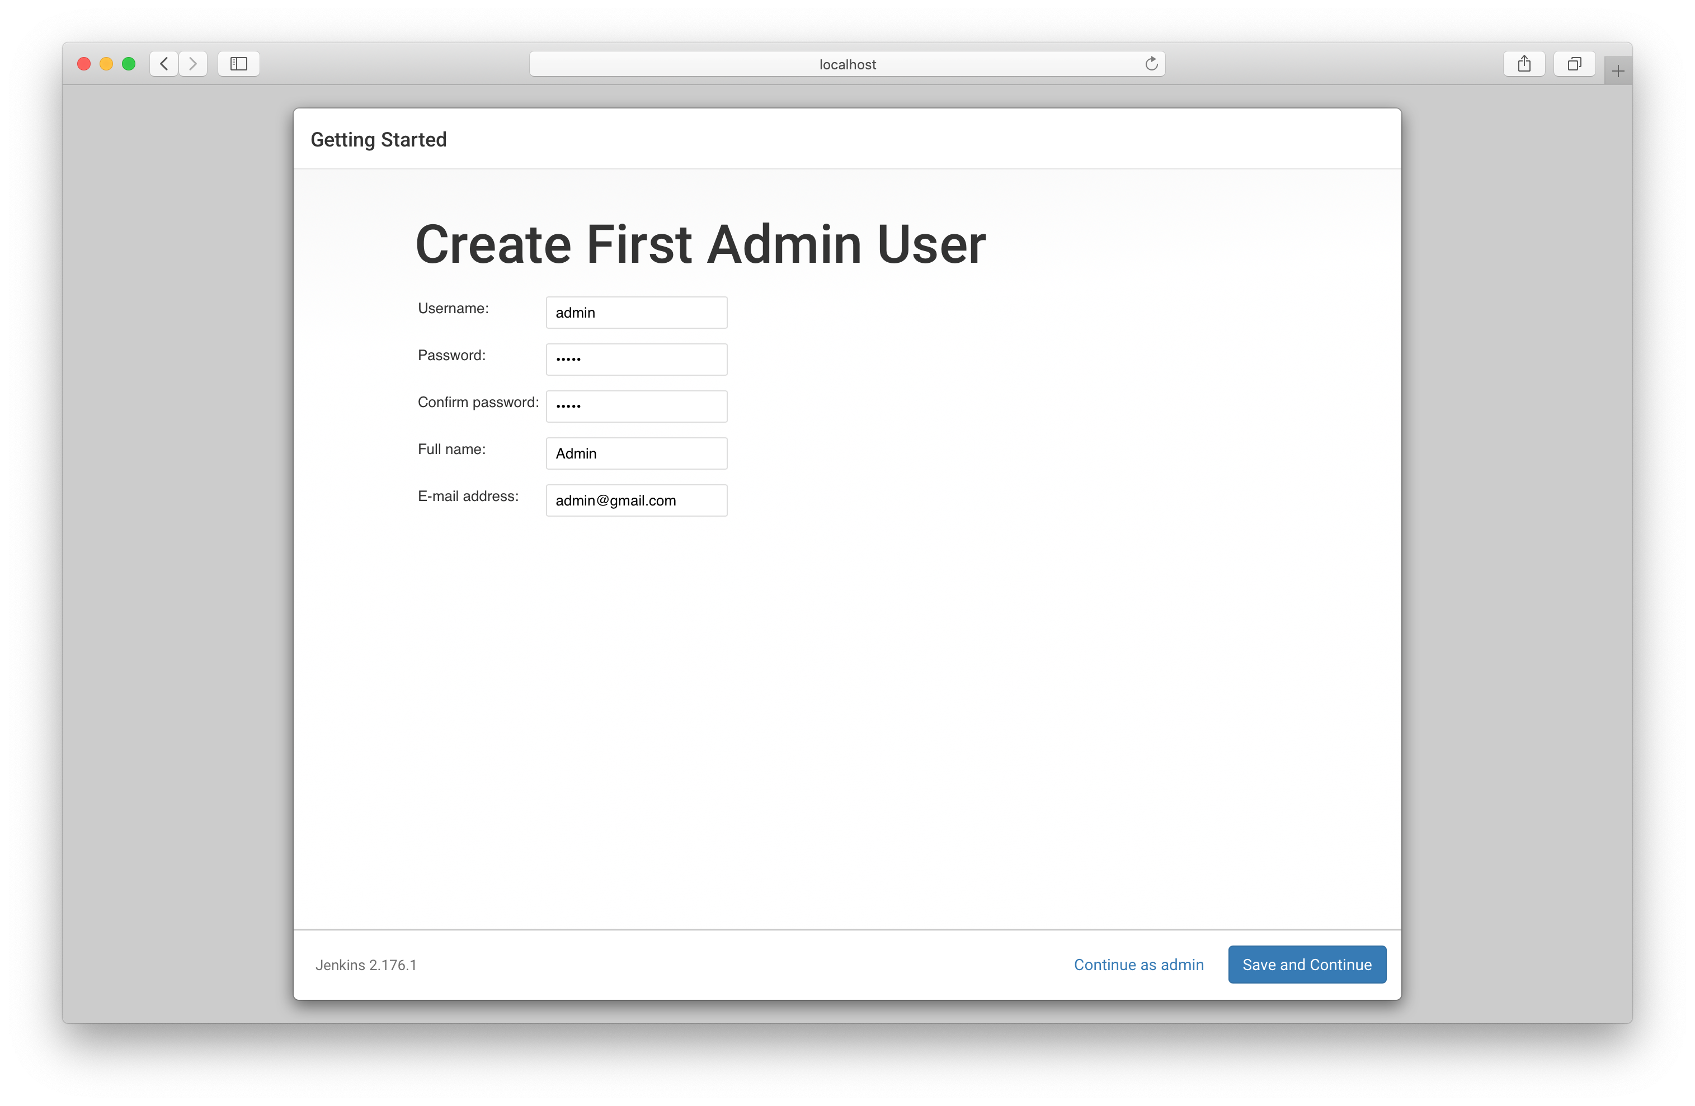Click the Continue as admin link
The width and height of the screenshot is (1695, 1106).
click(1138, 965)
